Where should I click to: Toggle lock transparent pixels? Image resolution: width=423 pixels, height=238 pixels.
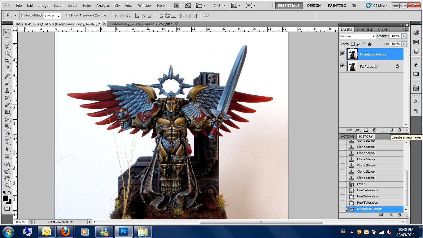point(353,44)
